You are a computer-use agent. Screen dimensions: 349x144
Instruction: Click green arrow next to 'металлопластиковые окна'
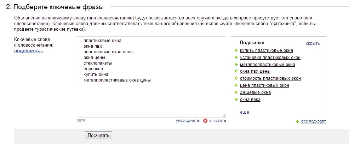(236, 64)
